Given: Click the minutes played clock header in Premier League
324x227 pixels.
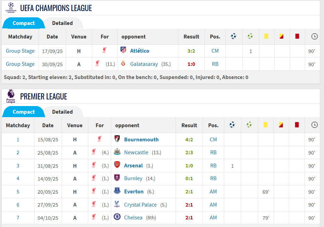Looking at the screenshot, I should (x=314, y=125).
